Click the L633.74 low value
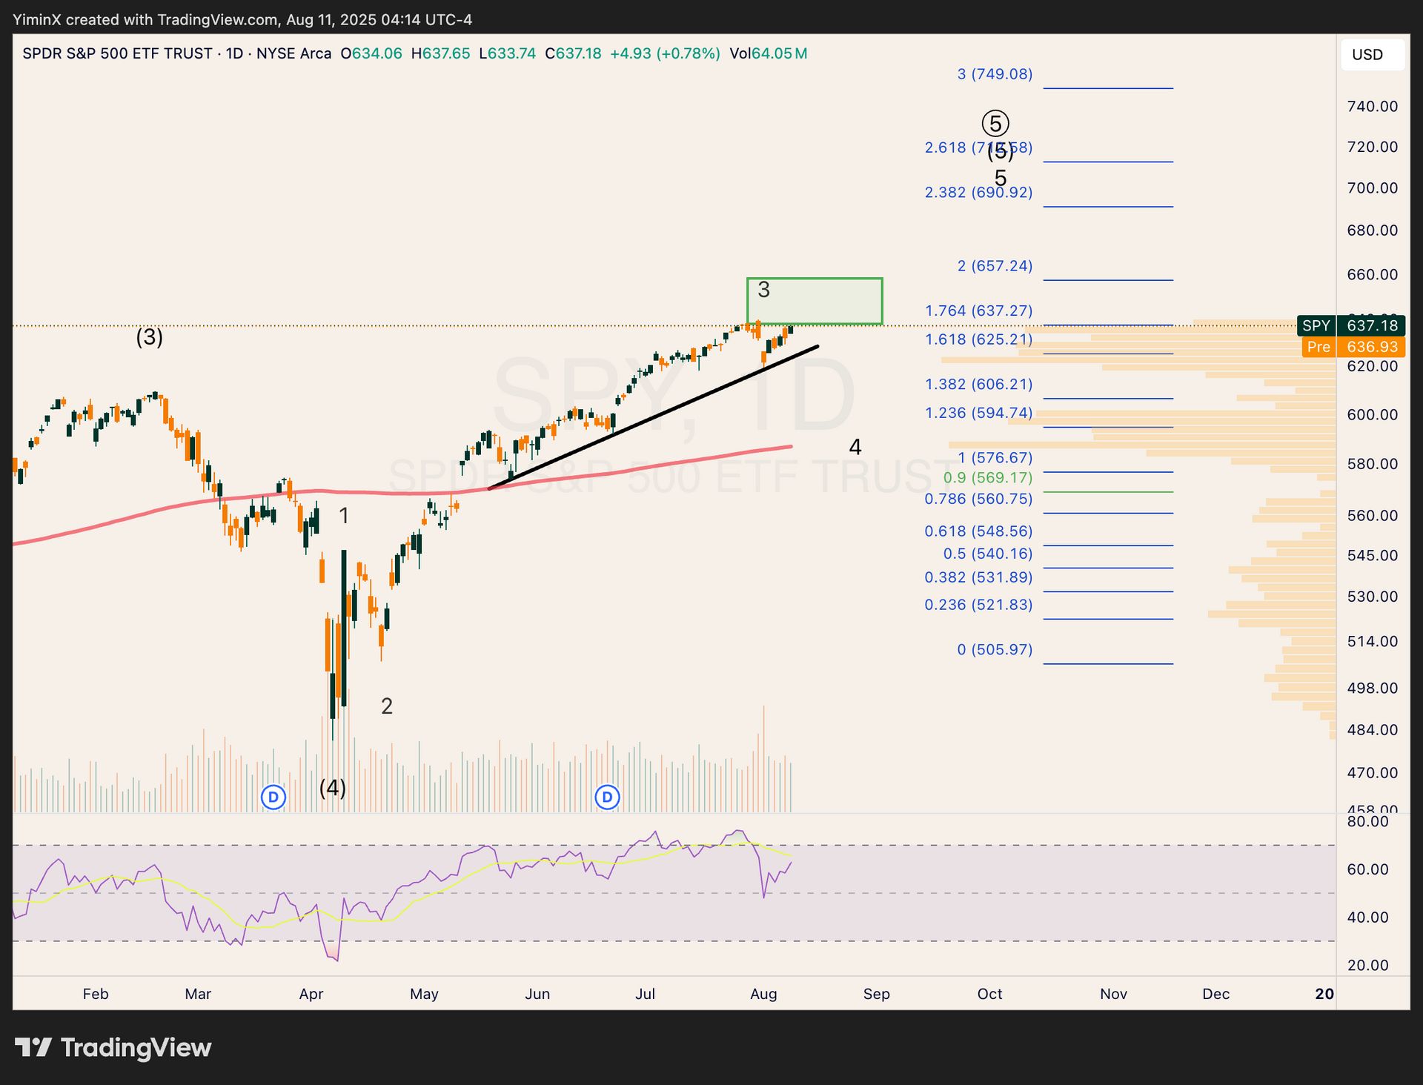This screenshot has height=1085, width=1423. point(508,53)
